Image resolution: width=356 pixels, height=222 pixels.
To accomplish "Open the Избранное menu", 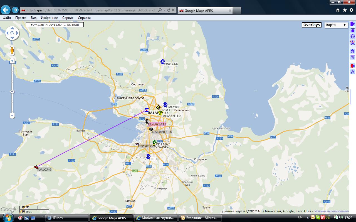I will coord(49,18).
